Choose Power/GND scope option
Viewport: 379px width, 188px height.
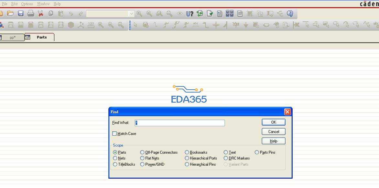(142, 164)
